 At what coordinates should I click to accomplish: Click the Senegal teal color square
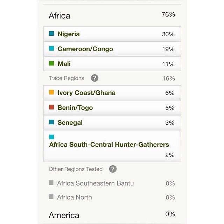click(x=51, y=122)
